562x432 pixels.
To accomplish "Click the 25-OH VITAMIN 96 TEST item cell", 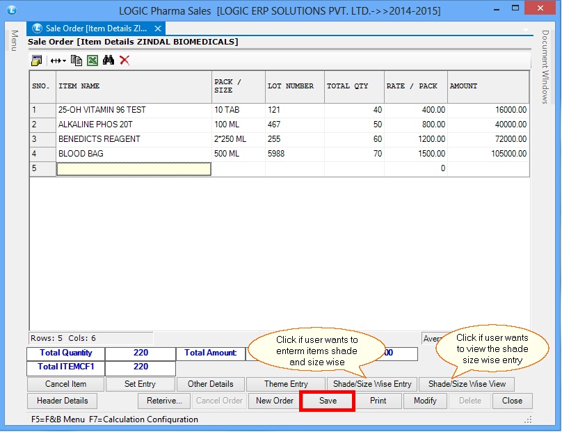I will click(134, 110).
